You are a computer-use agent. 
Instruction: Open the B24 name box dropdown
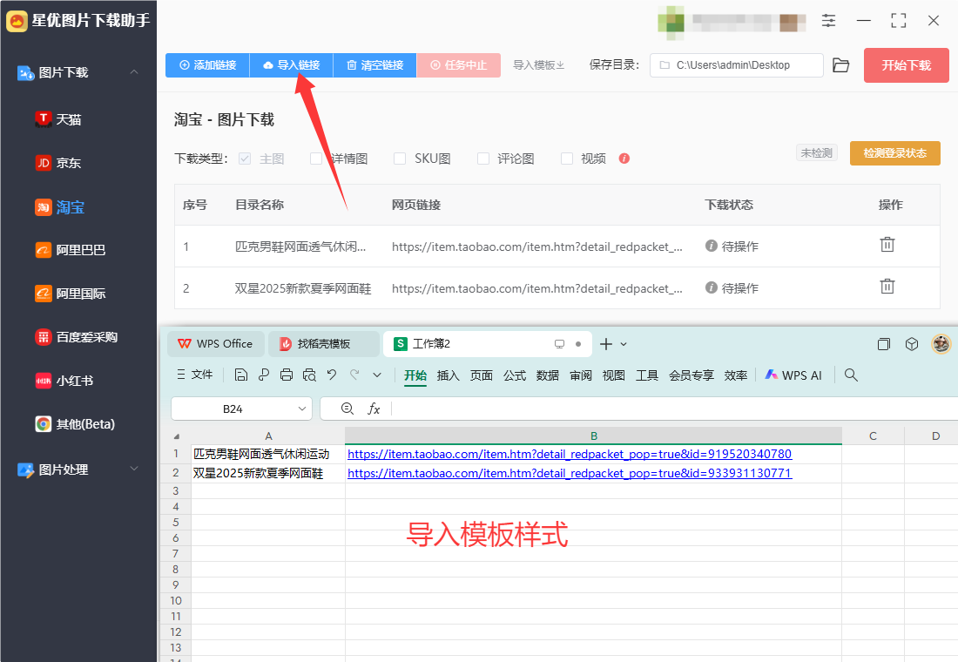302,409
